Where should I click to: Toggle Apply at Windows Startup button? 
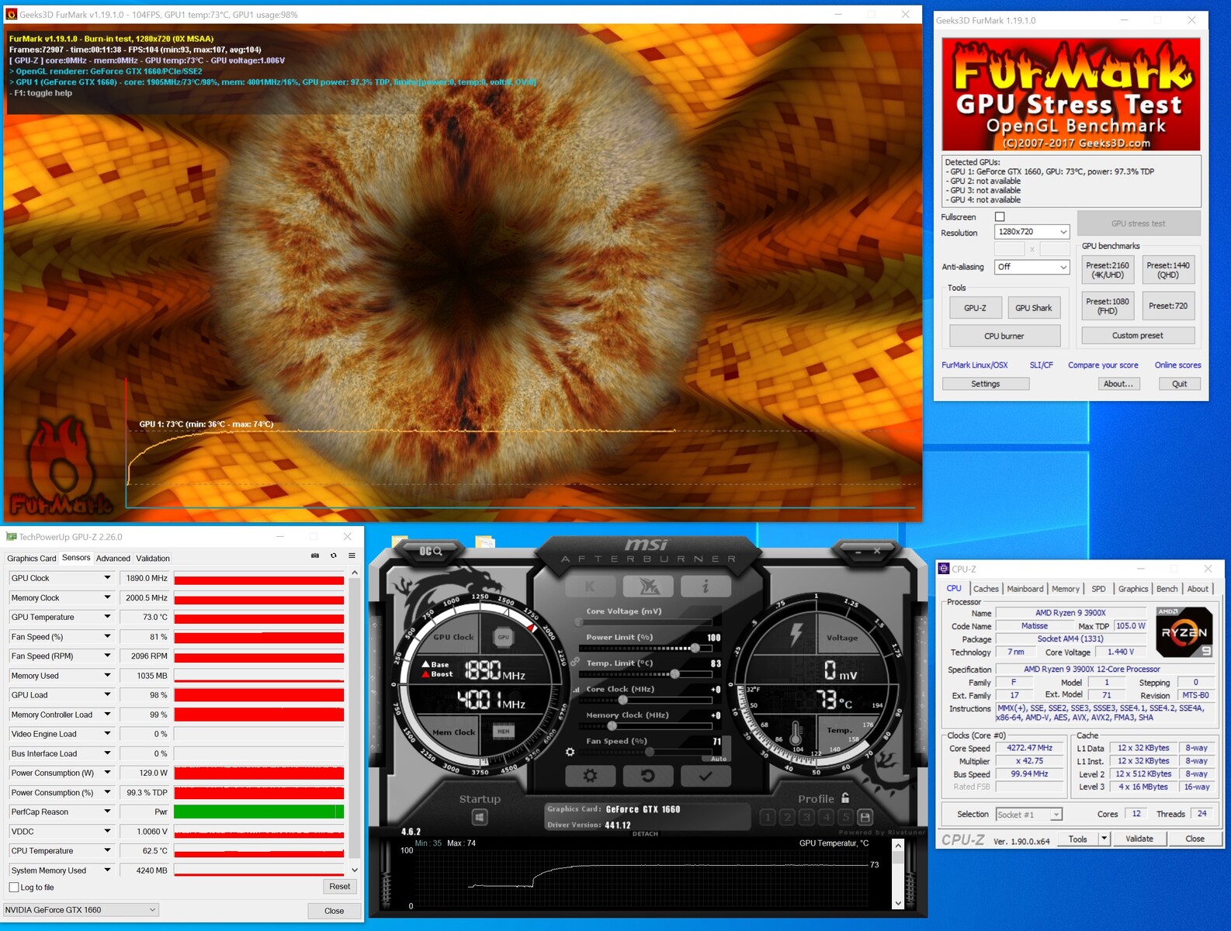coord(480,817)
